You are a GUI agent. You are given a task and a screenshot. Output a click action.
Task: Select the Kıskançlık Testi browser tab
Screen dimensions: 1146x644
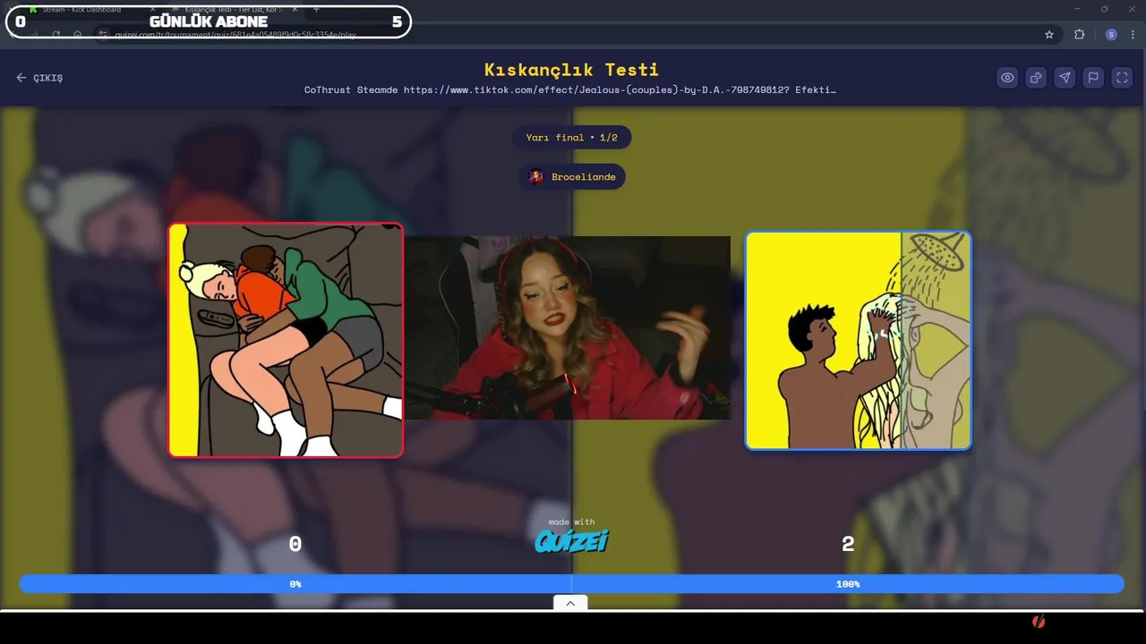click(x=233, y=9)
